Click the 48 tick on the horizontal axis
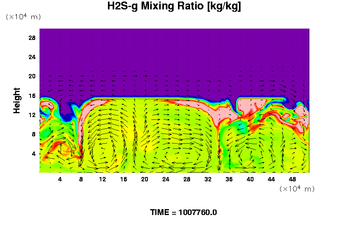This screenshot has height=235, width=352. (x=293, y=179)
